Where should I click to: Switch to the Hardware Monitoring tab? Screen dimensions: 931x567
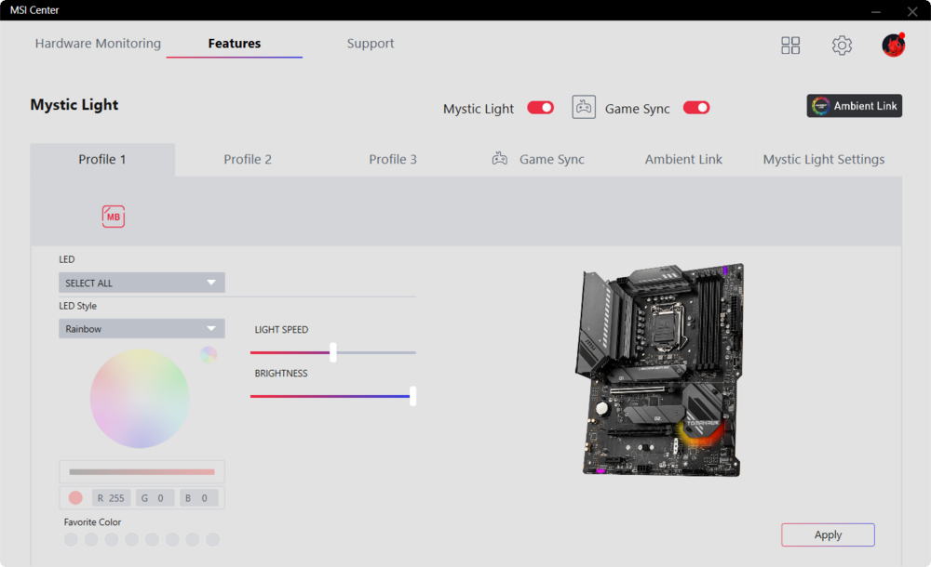point(98,44)
